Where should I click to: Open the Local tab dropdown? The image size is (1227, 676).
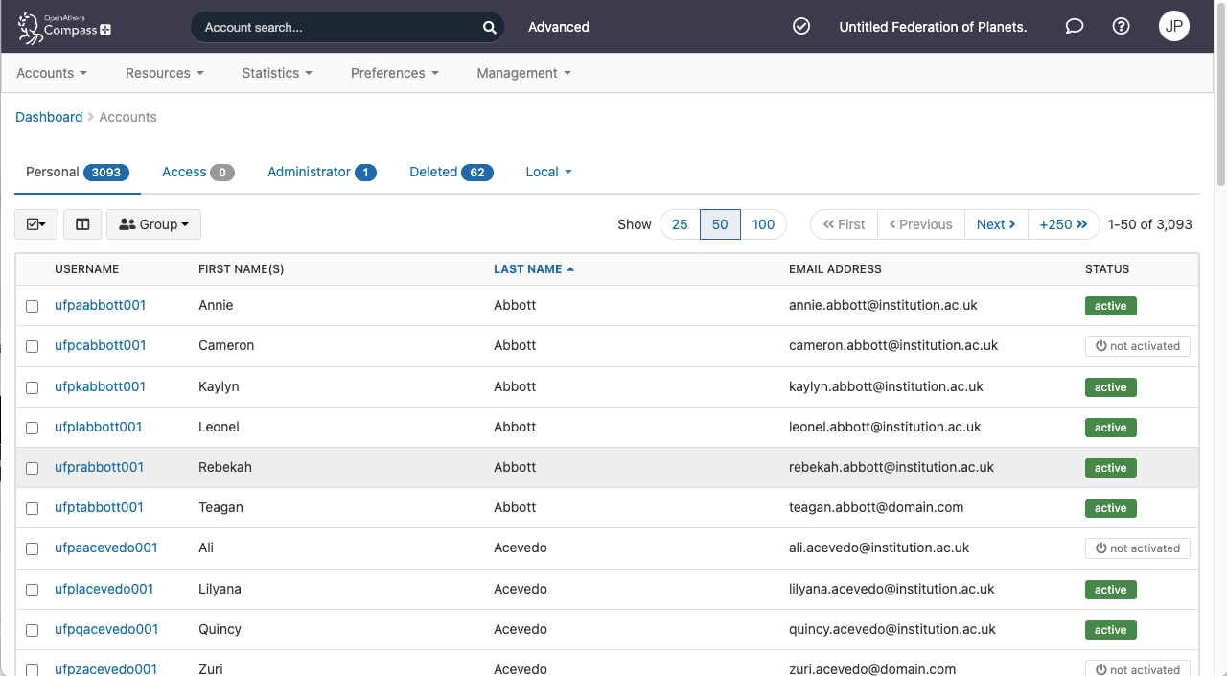coord(548,173)
